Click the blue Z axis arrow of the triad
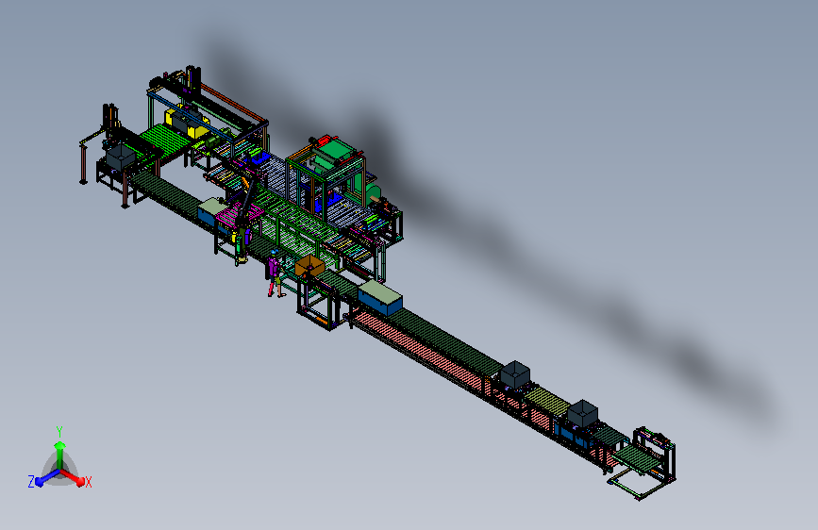The width and height of the screenshot is (818, 530). pos(46,478)
